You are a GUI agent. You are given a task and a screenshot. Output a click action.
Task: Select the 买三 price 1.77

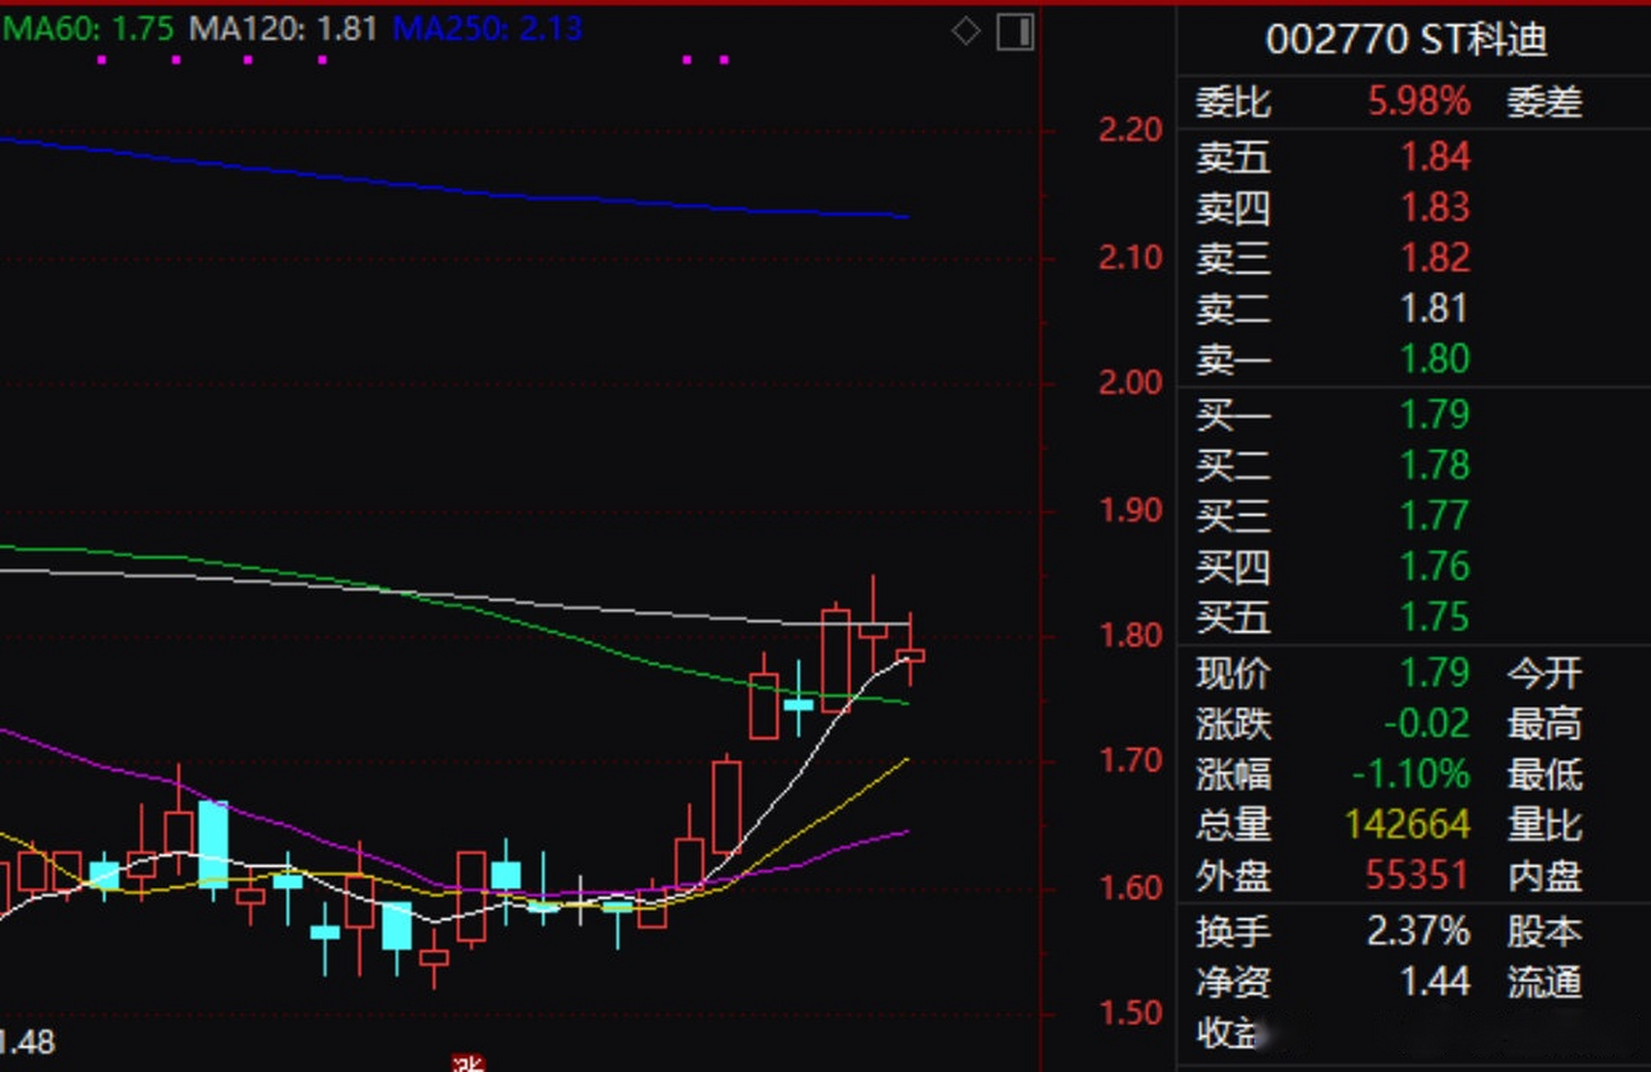(1436, 515)
